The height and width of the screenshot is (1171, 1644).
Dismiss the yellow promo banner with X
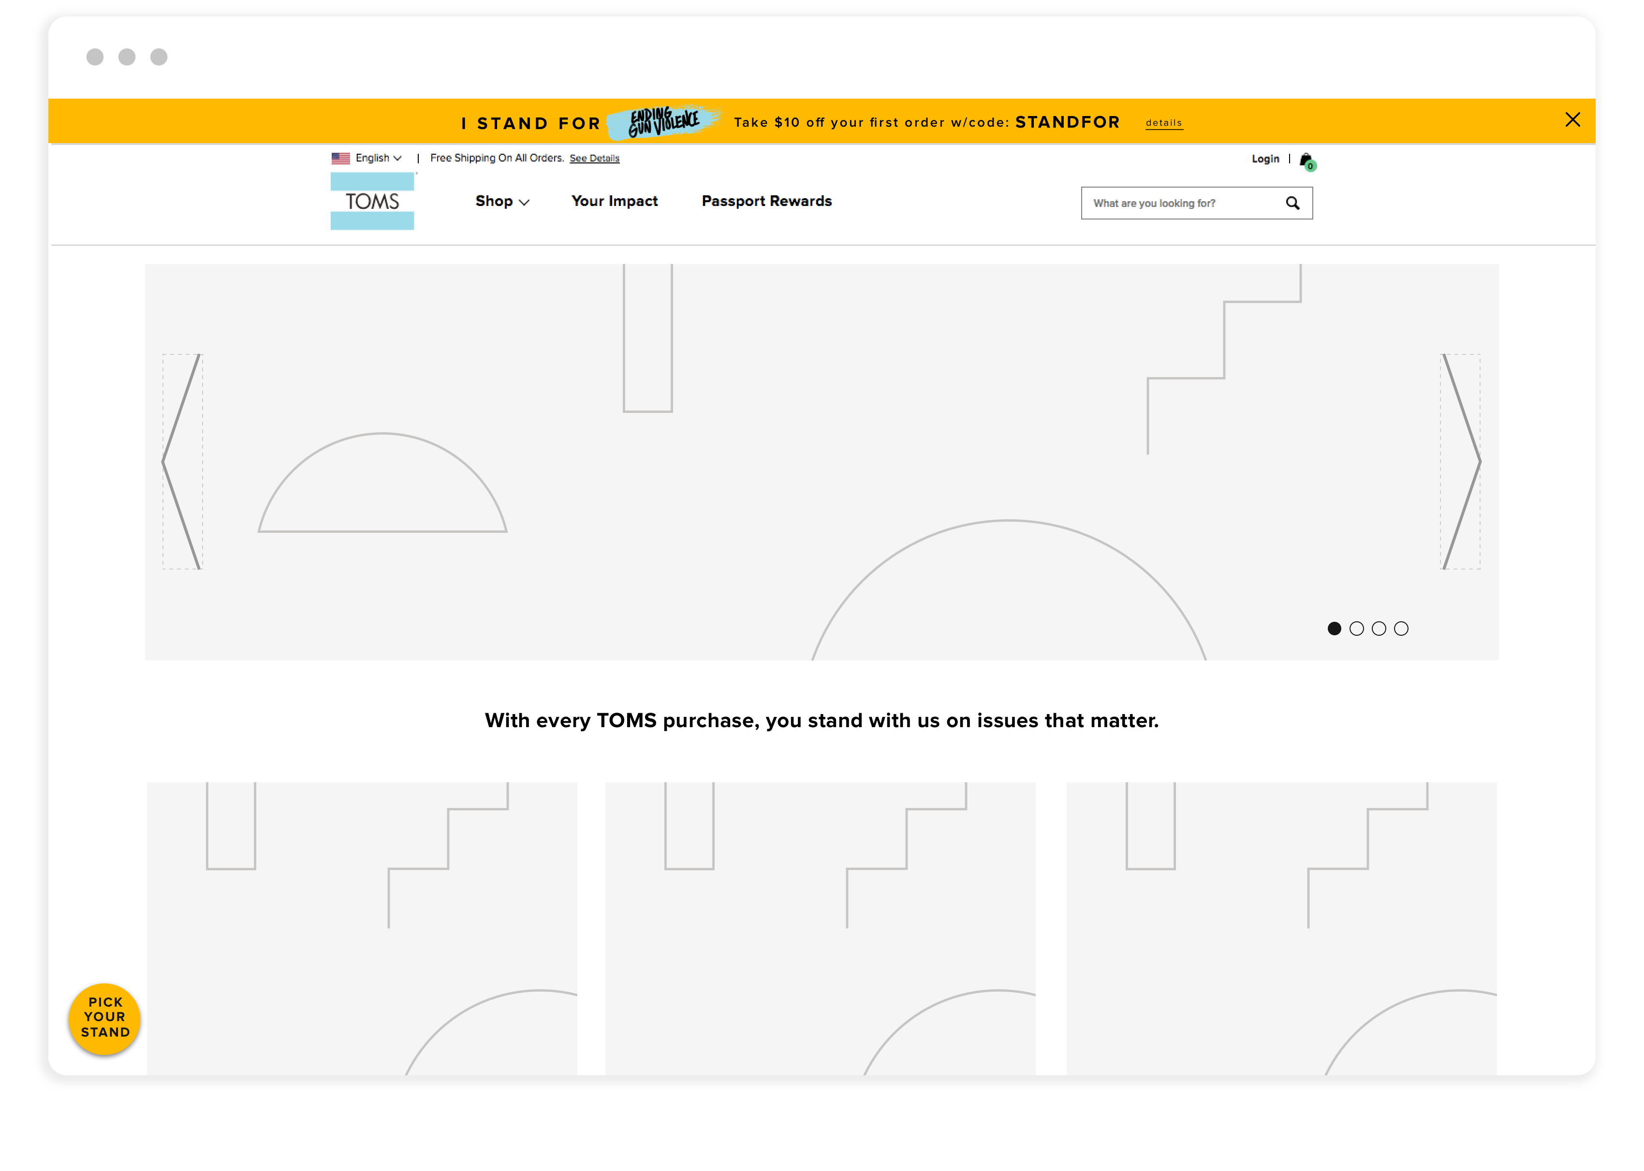pyautogui.click(x=1572, y=120)
